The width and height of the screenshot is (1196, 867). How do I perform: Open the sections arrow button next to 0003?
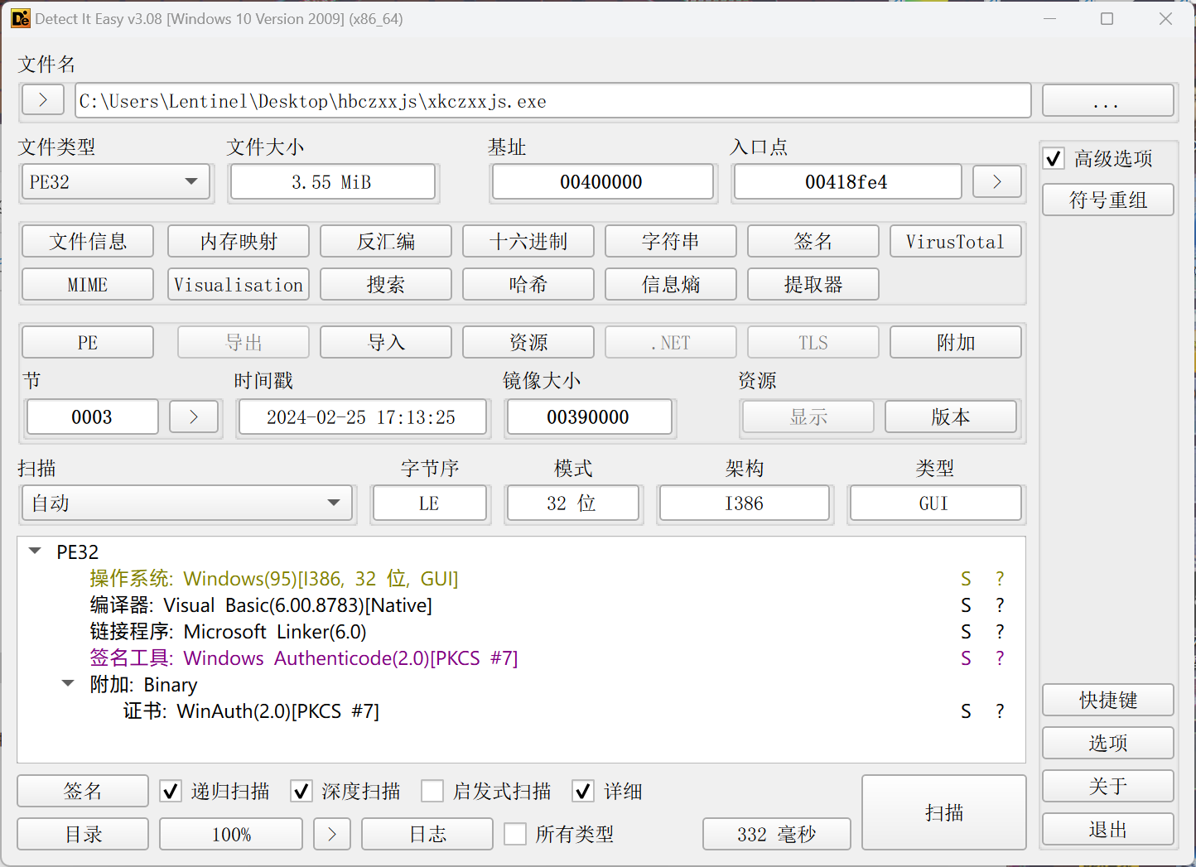coord(194,417)
